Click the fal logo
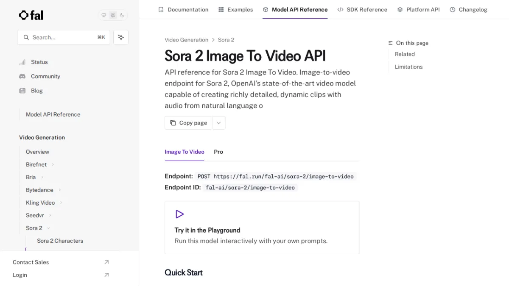 [31, 15]
